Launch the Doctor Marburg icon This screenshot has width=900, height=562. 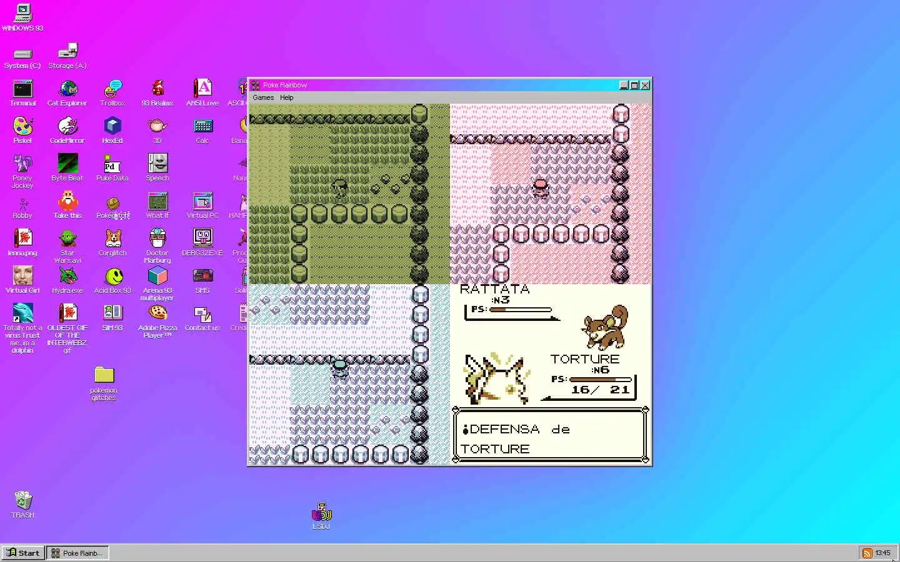click(157, 247)
